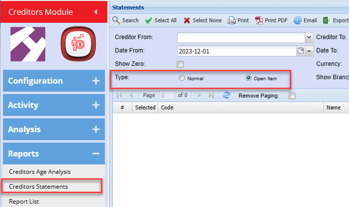349x207 pixels.
Task: Open Creditors Age Analysis report
Action: coord(40,172)
